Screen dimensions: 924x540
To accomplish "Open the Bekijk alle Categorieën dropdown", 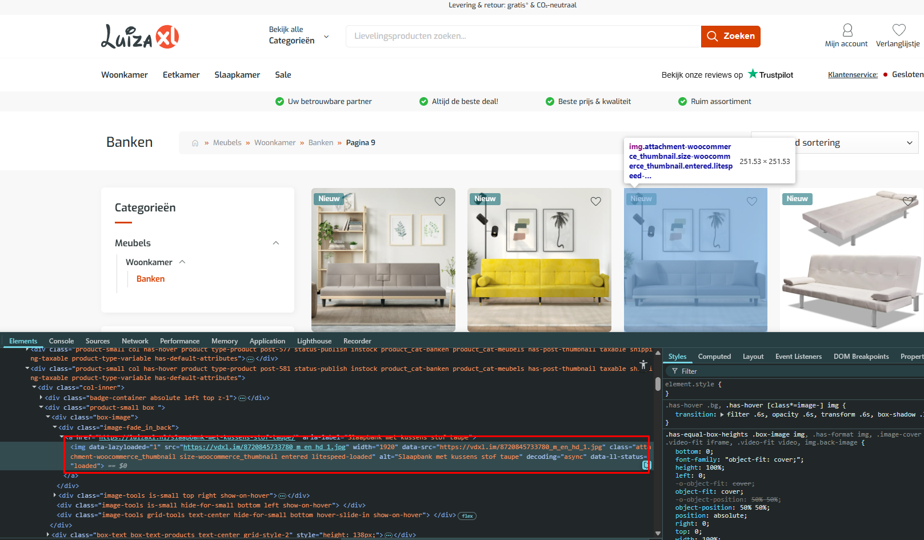I will pos(299,35).
